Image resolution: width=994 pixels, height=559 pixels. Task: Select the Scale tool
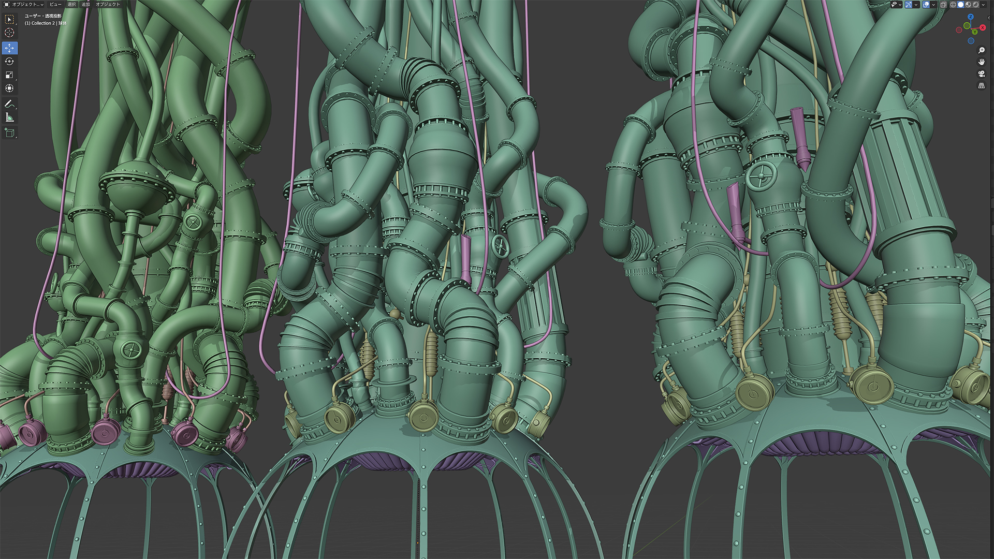[9, 75]
